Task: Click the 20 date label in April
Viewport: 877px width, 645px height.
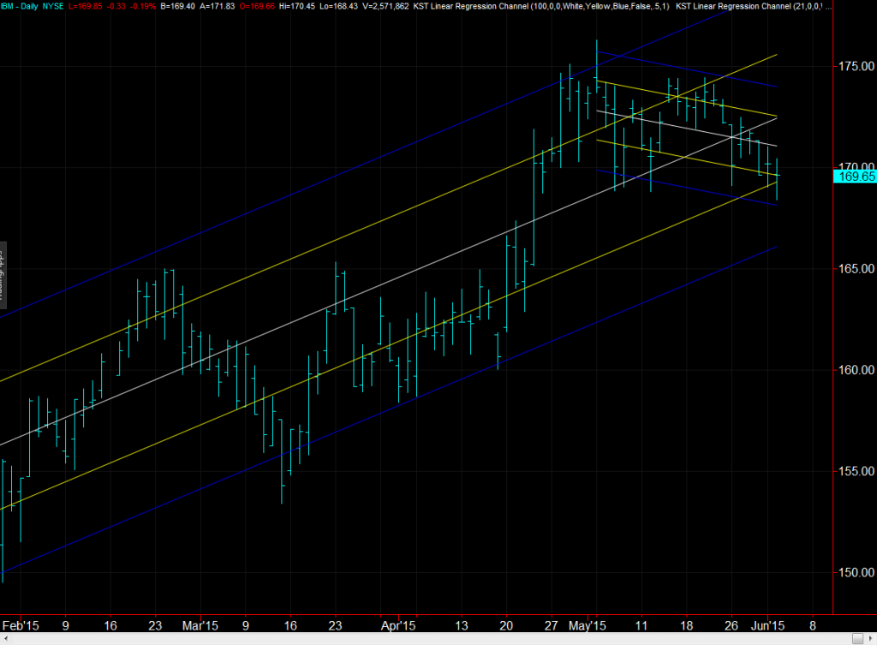Action: pyautogui.click(x=506, y=625)
